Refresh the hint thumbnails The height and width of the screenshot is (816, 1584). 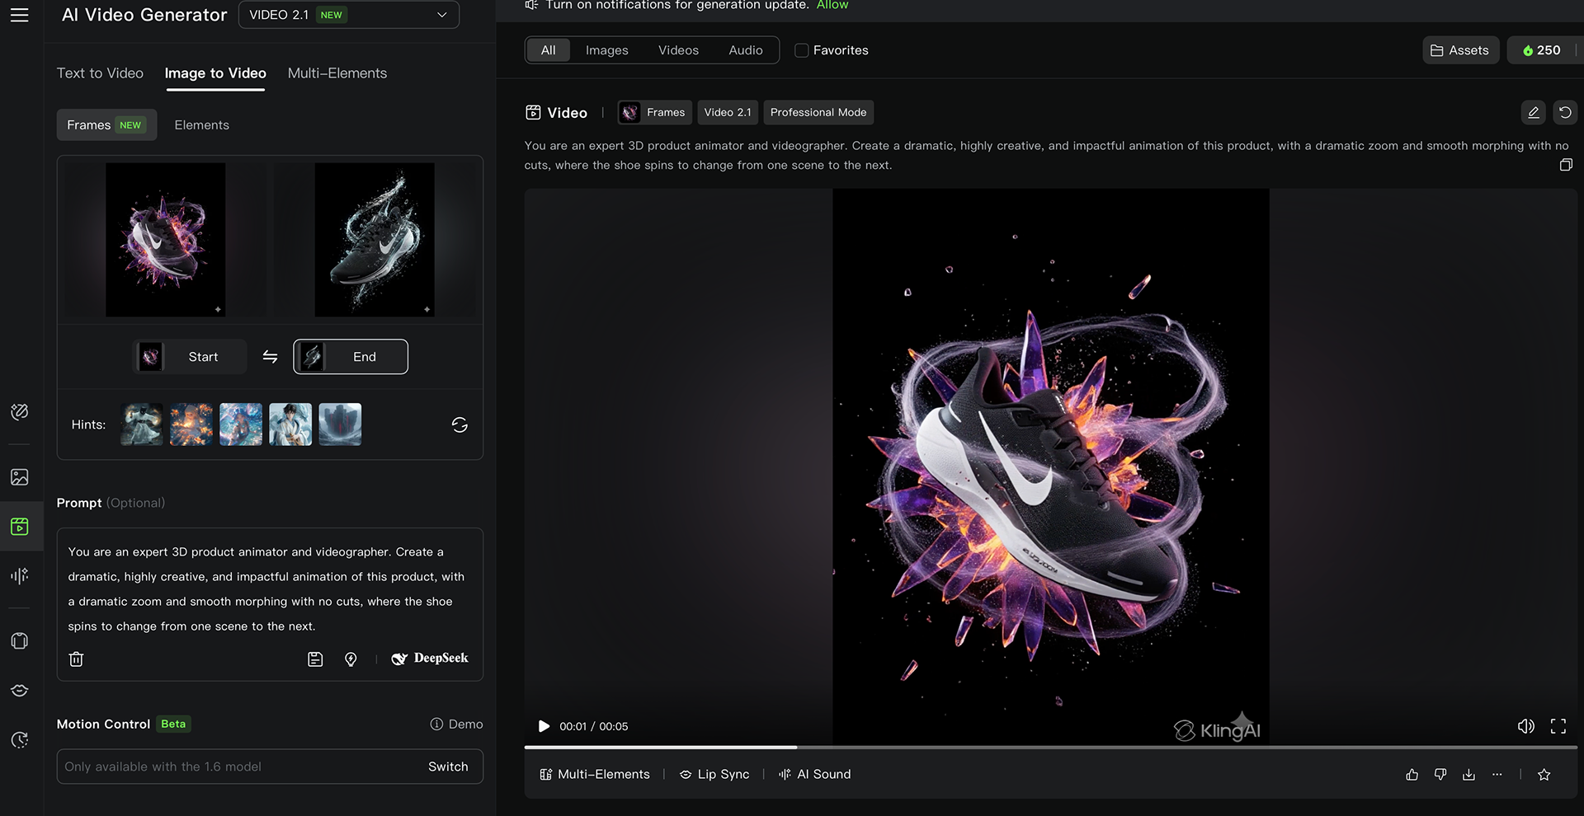pyautogui.click(x=460, y=424)
